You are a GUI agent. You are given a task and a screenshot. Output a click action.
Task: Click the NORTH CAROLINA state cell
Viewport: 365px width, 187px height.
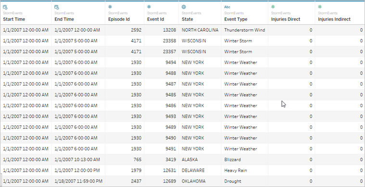coord(200,30)
